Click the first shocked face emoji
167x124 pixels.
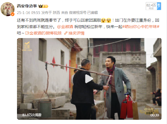click(103, 20)
